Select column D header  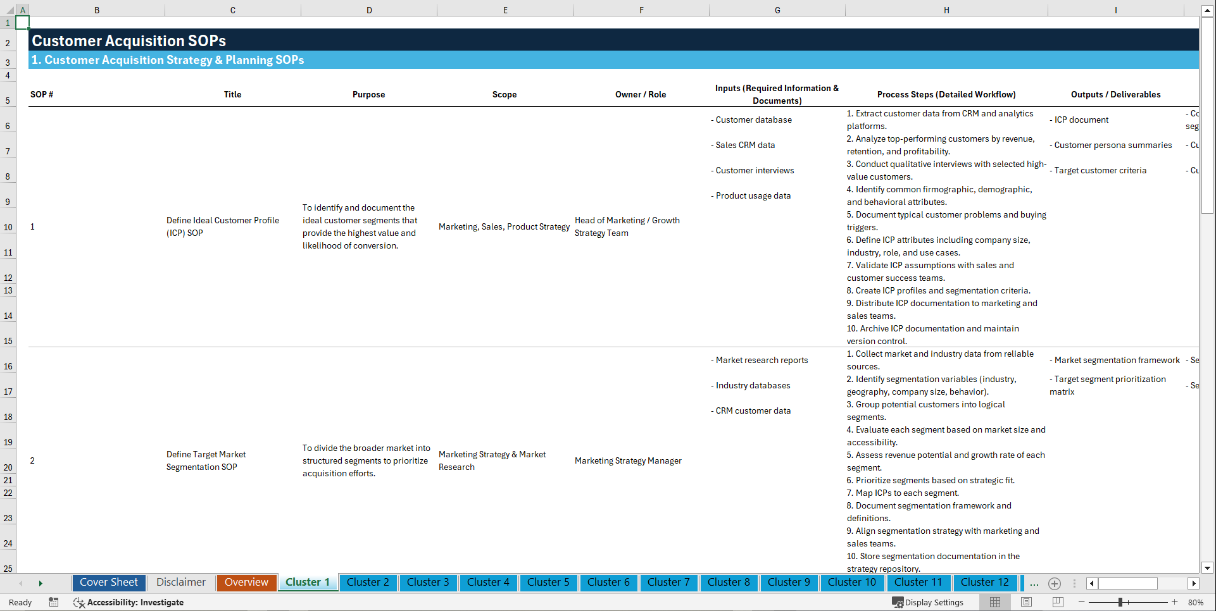[369, 10]
